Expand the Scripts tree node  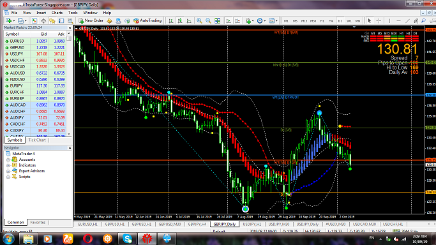(8, 177)
